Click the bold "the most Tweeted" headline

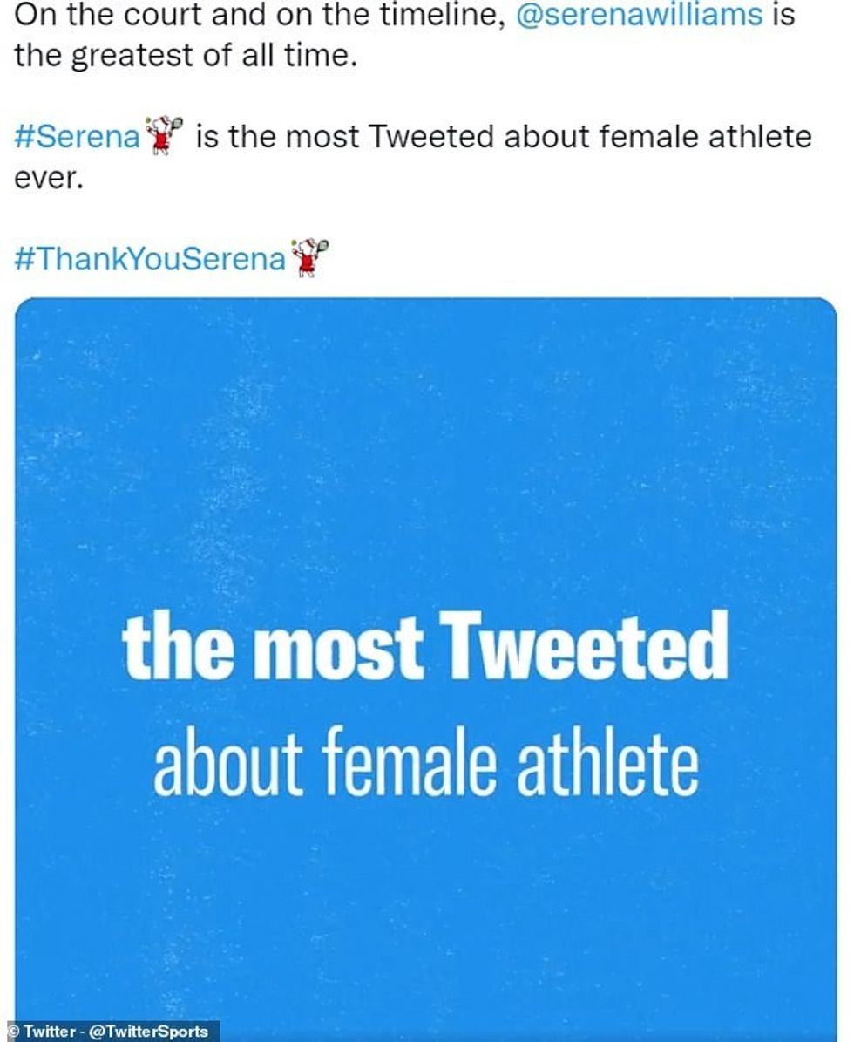[424, 648]
